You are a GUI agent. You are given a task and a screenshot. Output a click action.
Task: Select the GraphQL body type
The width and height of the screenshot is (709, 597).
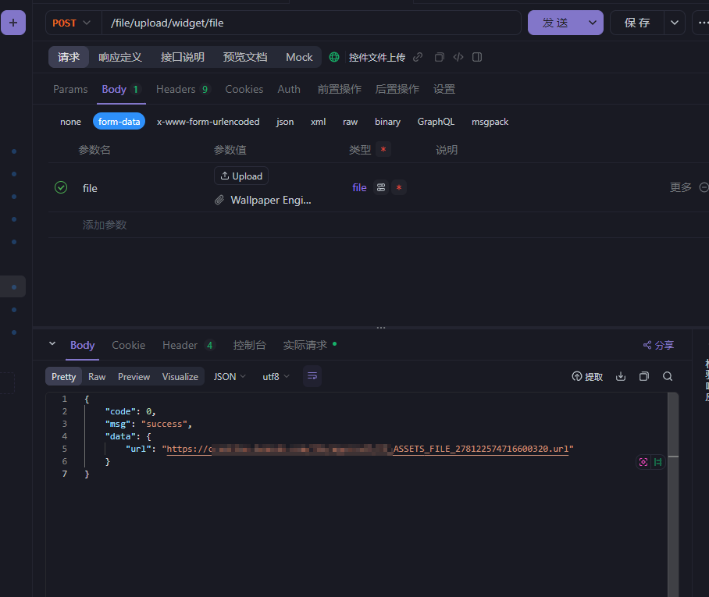click(436, 122)
